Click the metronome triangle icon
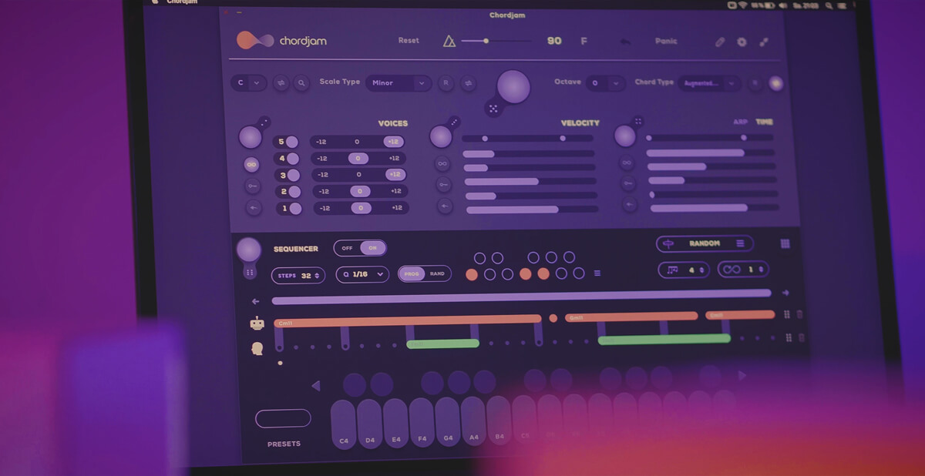This screenshot has width=925, height=476. [449, 41]
